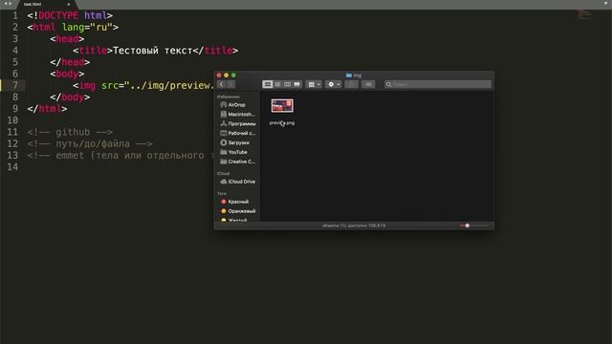Switch Finder to list view
The image size is (612, 344).
pos(277,84)
